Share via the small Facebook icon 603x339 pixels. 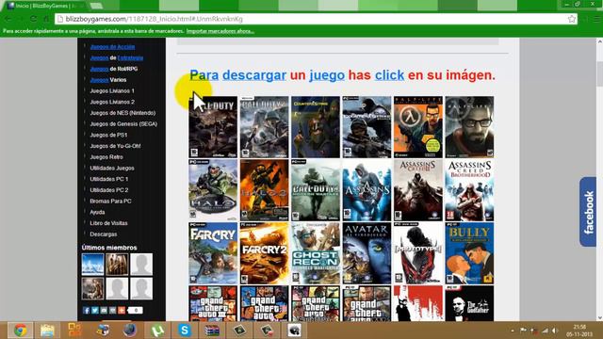pyautogui.click(x=86, y=311)
